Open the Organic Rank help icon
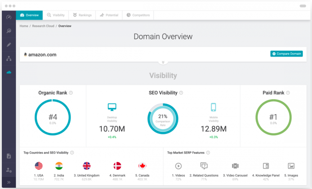 point(71,93)
